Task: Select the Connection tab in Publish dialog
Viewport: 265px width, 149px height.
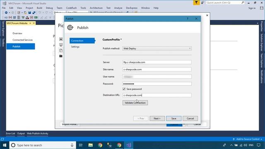Action: click(82, 41)
